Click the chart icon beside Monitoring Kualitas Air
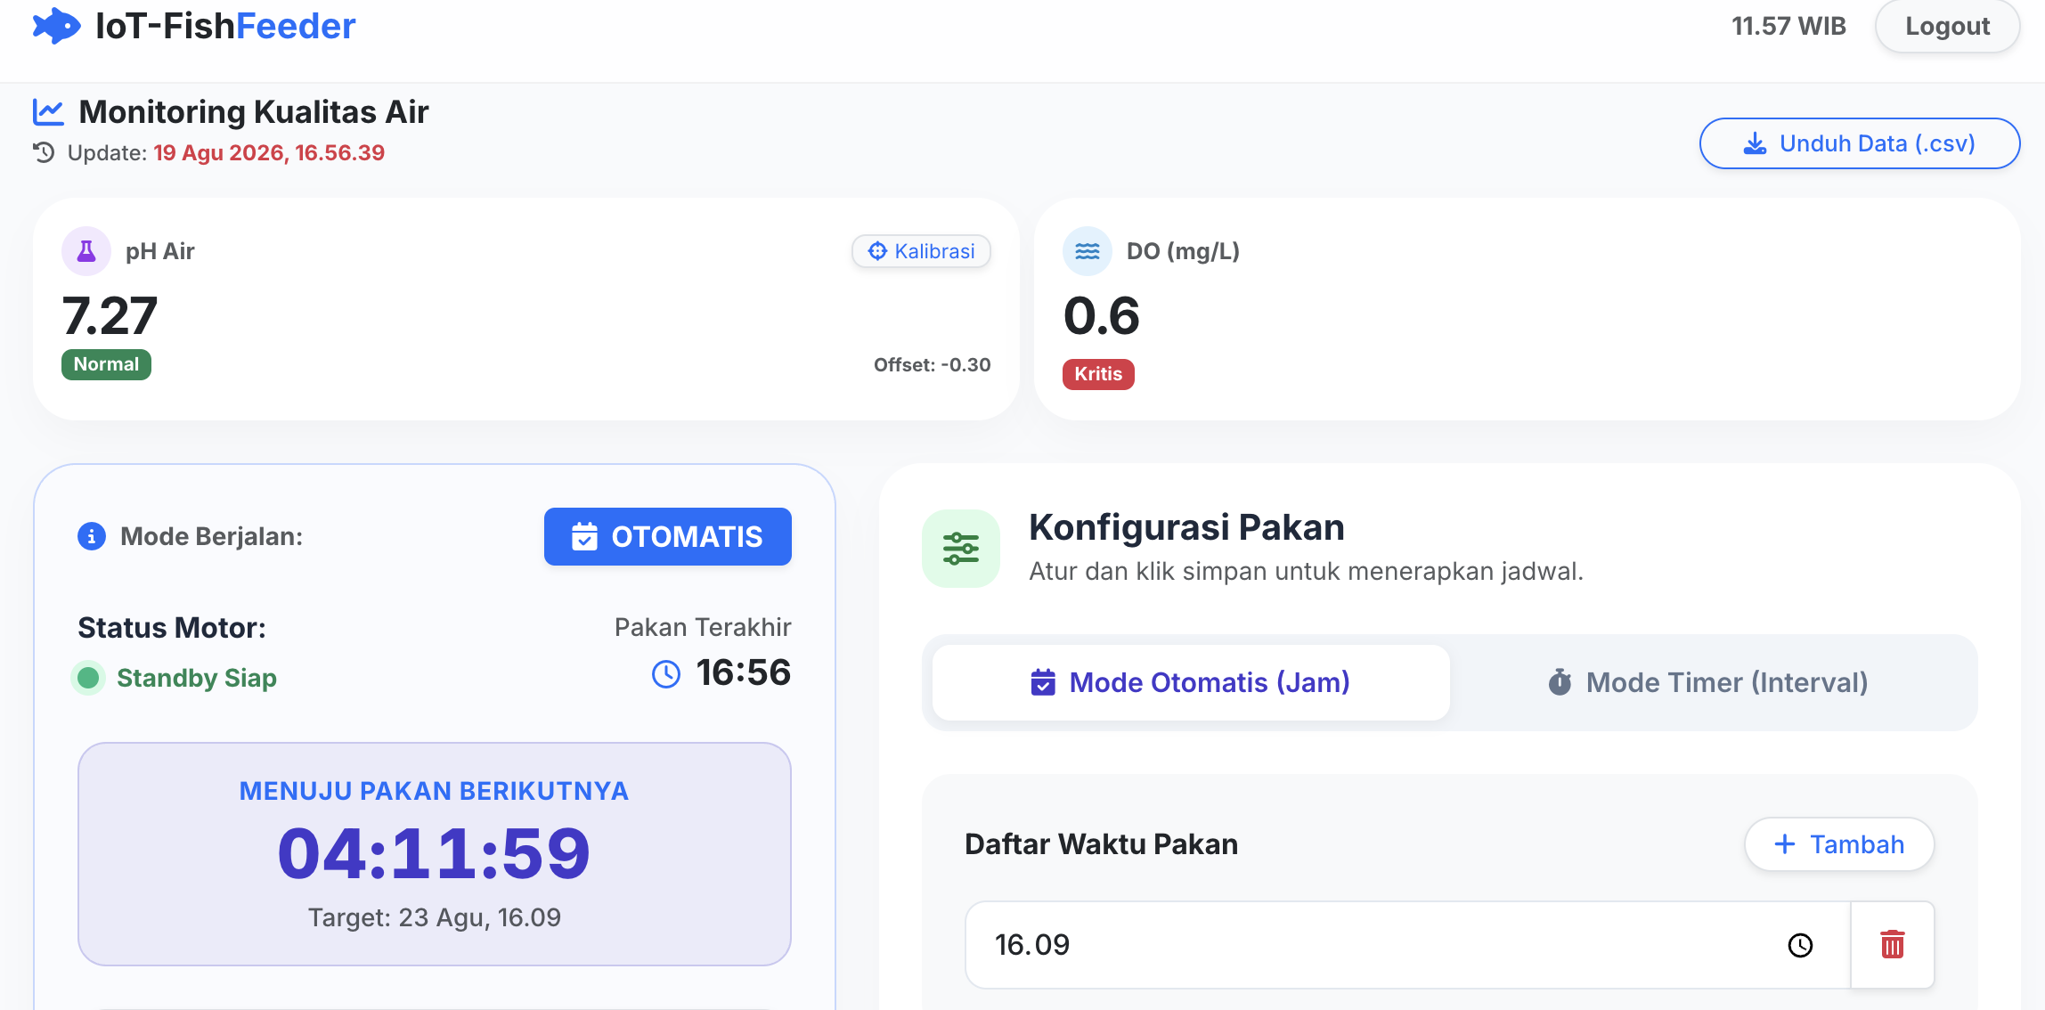The image size is (2045, 1010). pyautogui.click(x=48, y=112)
